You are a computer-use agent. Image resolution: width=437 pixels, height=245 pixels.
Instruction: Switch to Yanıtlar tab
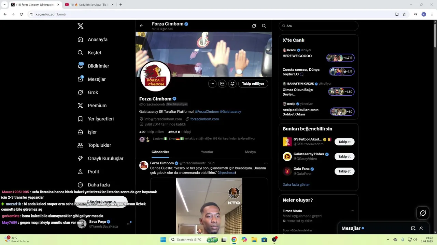click(x=207, y=152)
